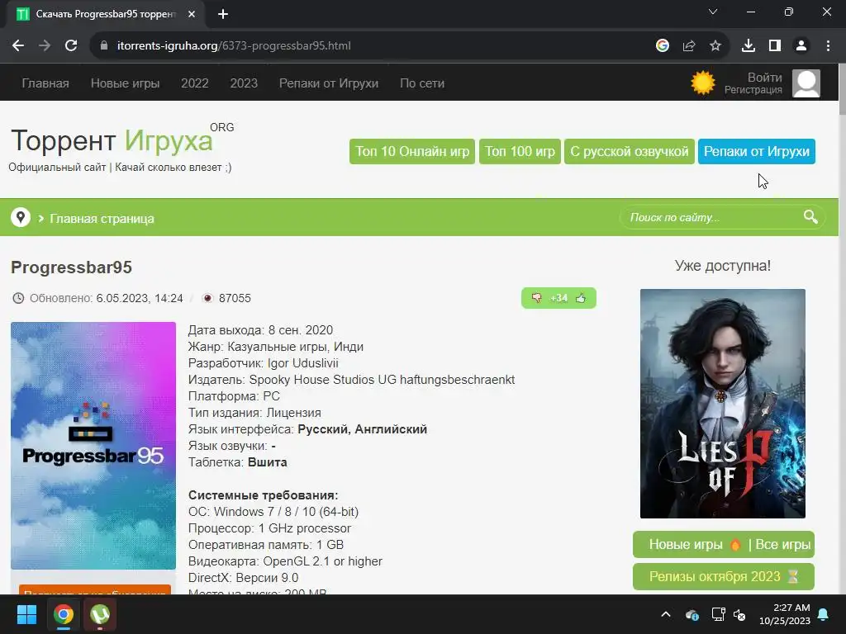The height and width of the screenshot is (634, 846).
Task: Open the Google icon in address bar
Action: 662,46
